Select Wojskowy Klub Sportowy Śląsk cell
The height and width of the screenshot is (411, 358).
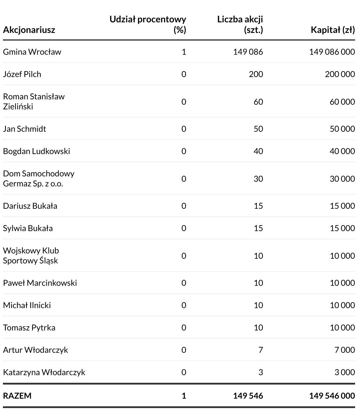point(31,255)
